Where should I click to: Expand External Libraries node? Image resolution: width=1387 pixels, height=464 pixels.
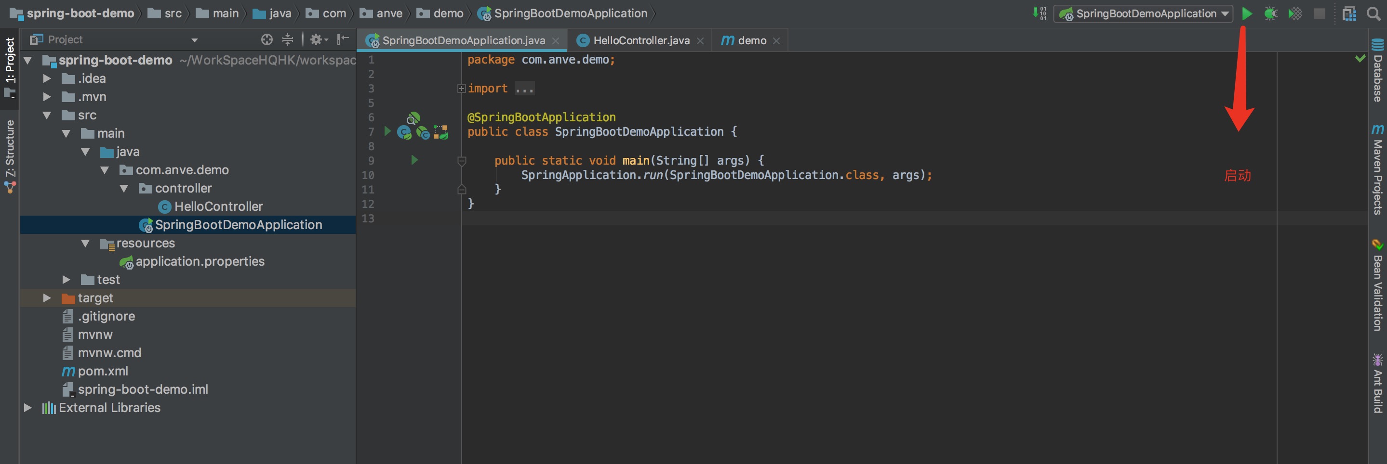[x=28, y=408]
